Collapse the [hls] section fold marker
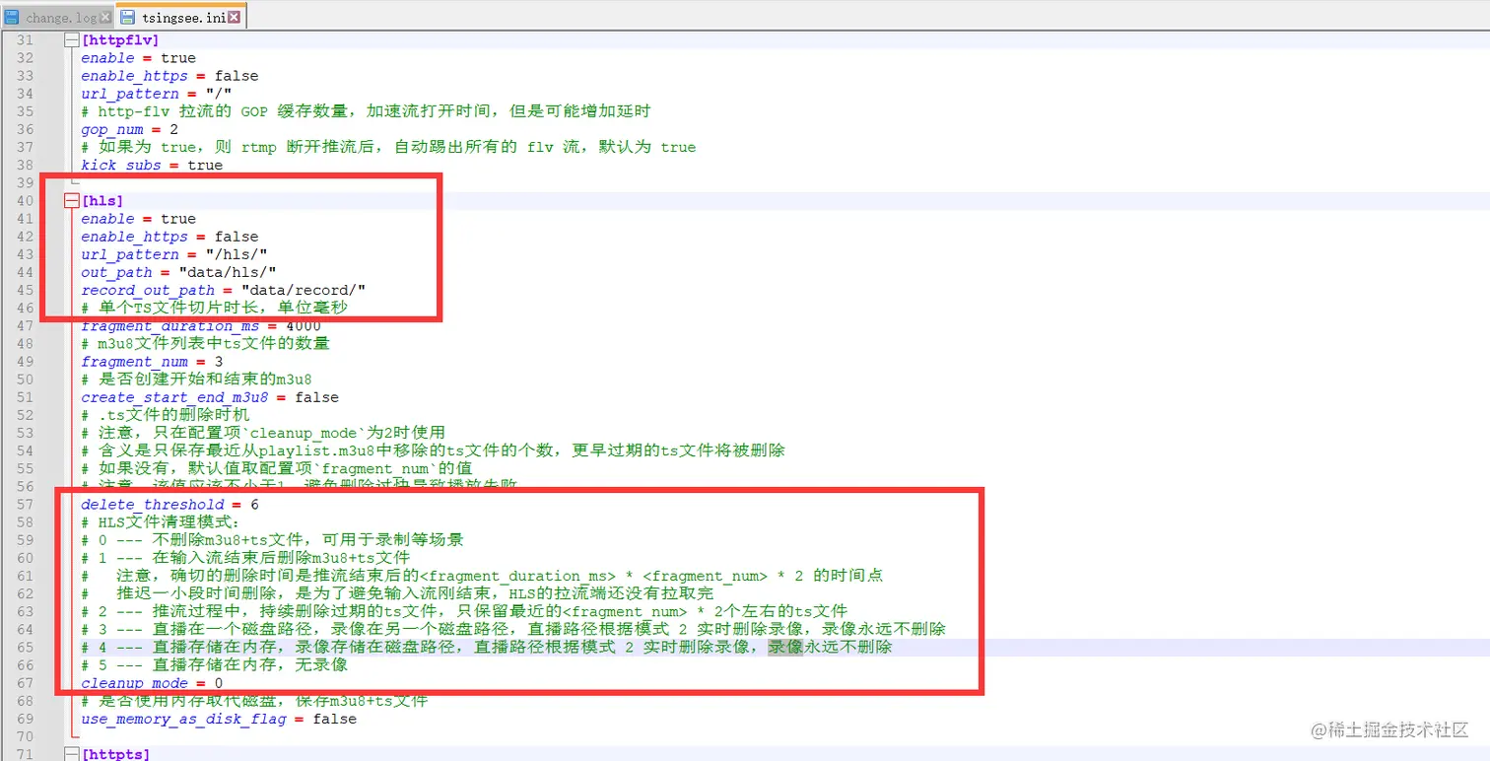The image size is (1490, 761). (71, 201)
